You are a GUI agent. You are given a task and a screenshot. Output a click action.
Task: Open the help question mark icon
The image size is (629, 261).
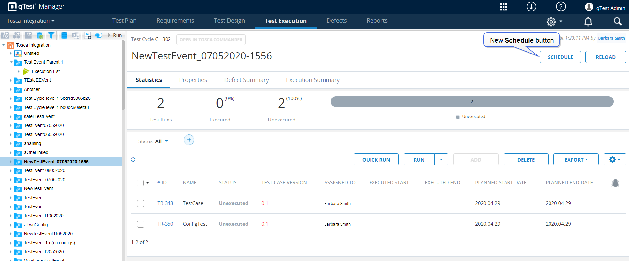point(561,7)
